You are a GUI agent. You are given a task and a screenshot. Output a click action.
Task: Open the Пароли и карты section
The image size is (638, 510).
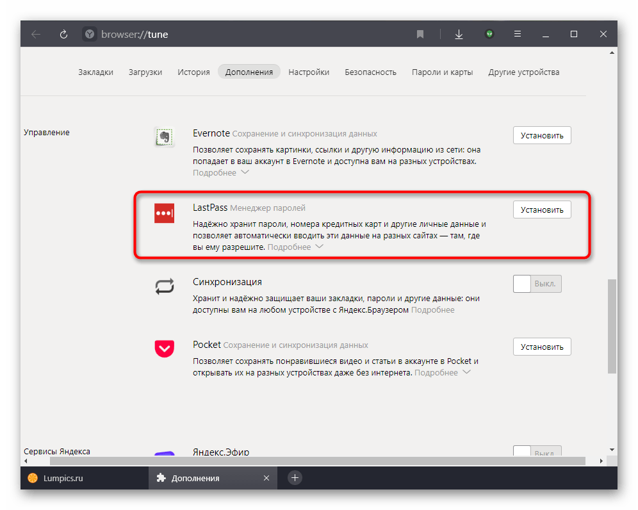coord(442,72)
